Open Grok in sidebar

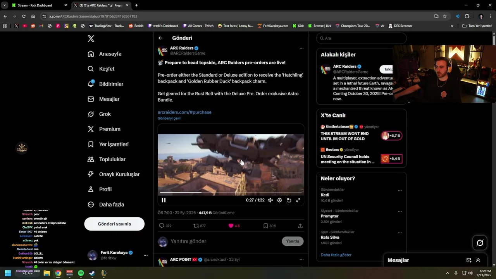[x=99, y=114]
